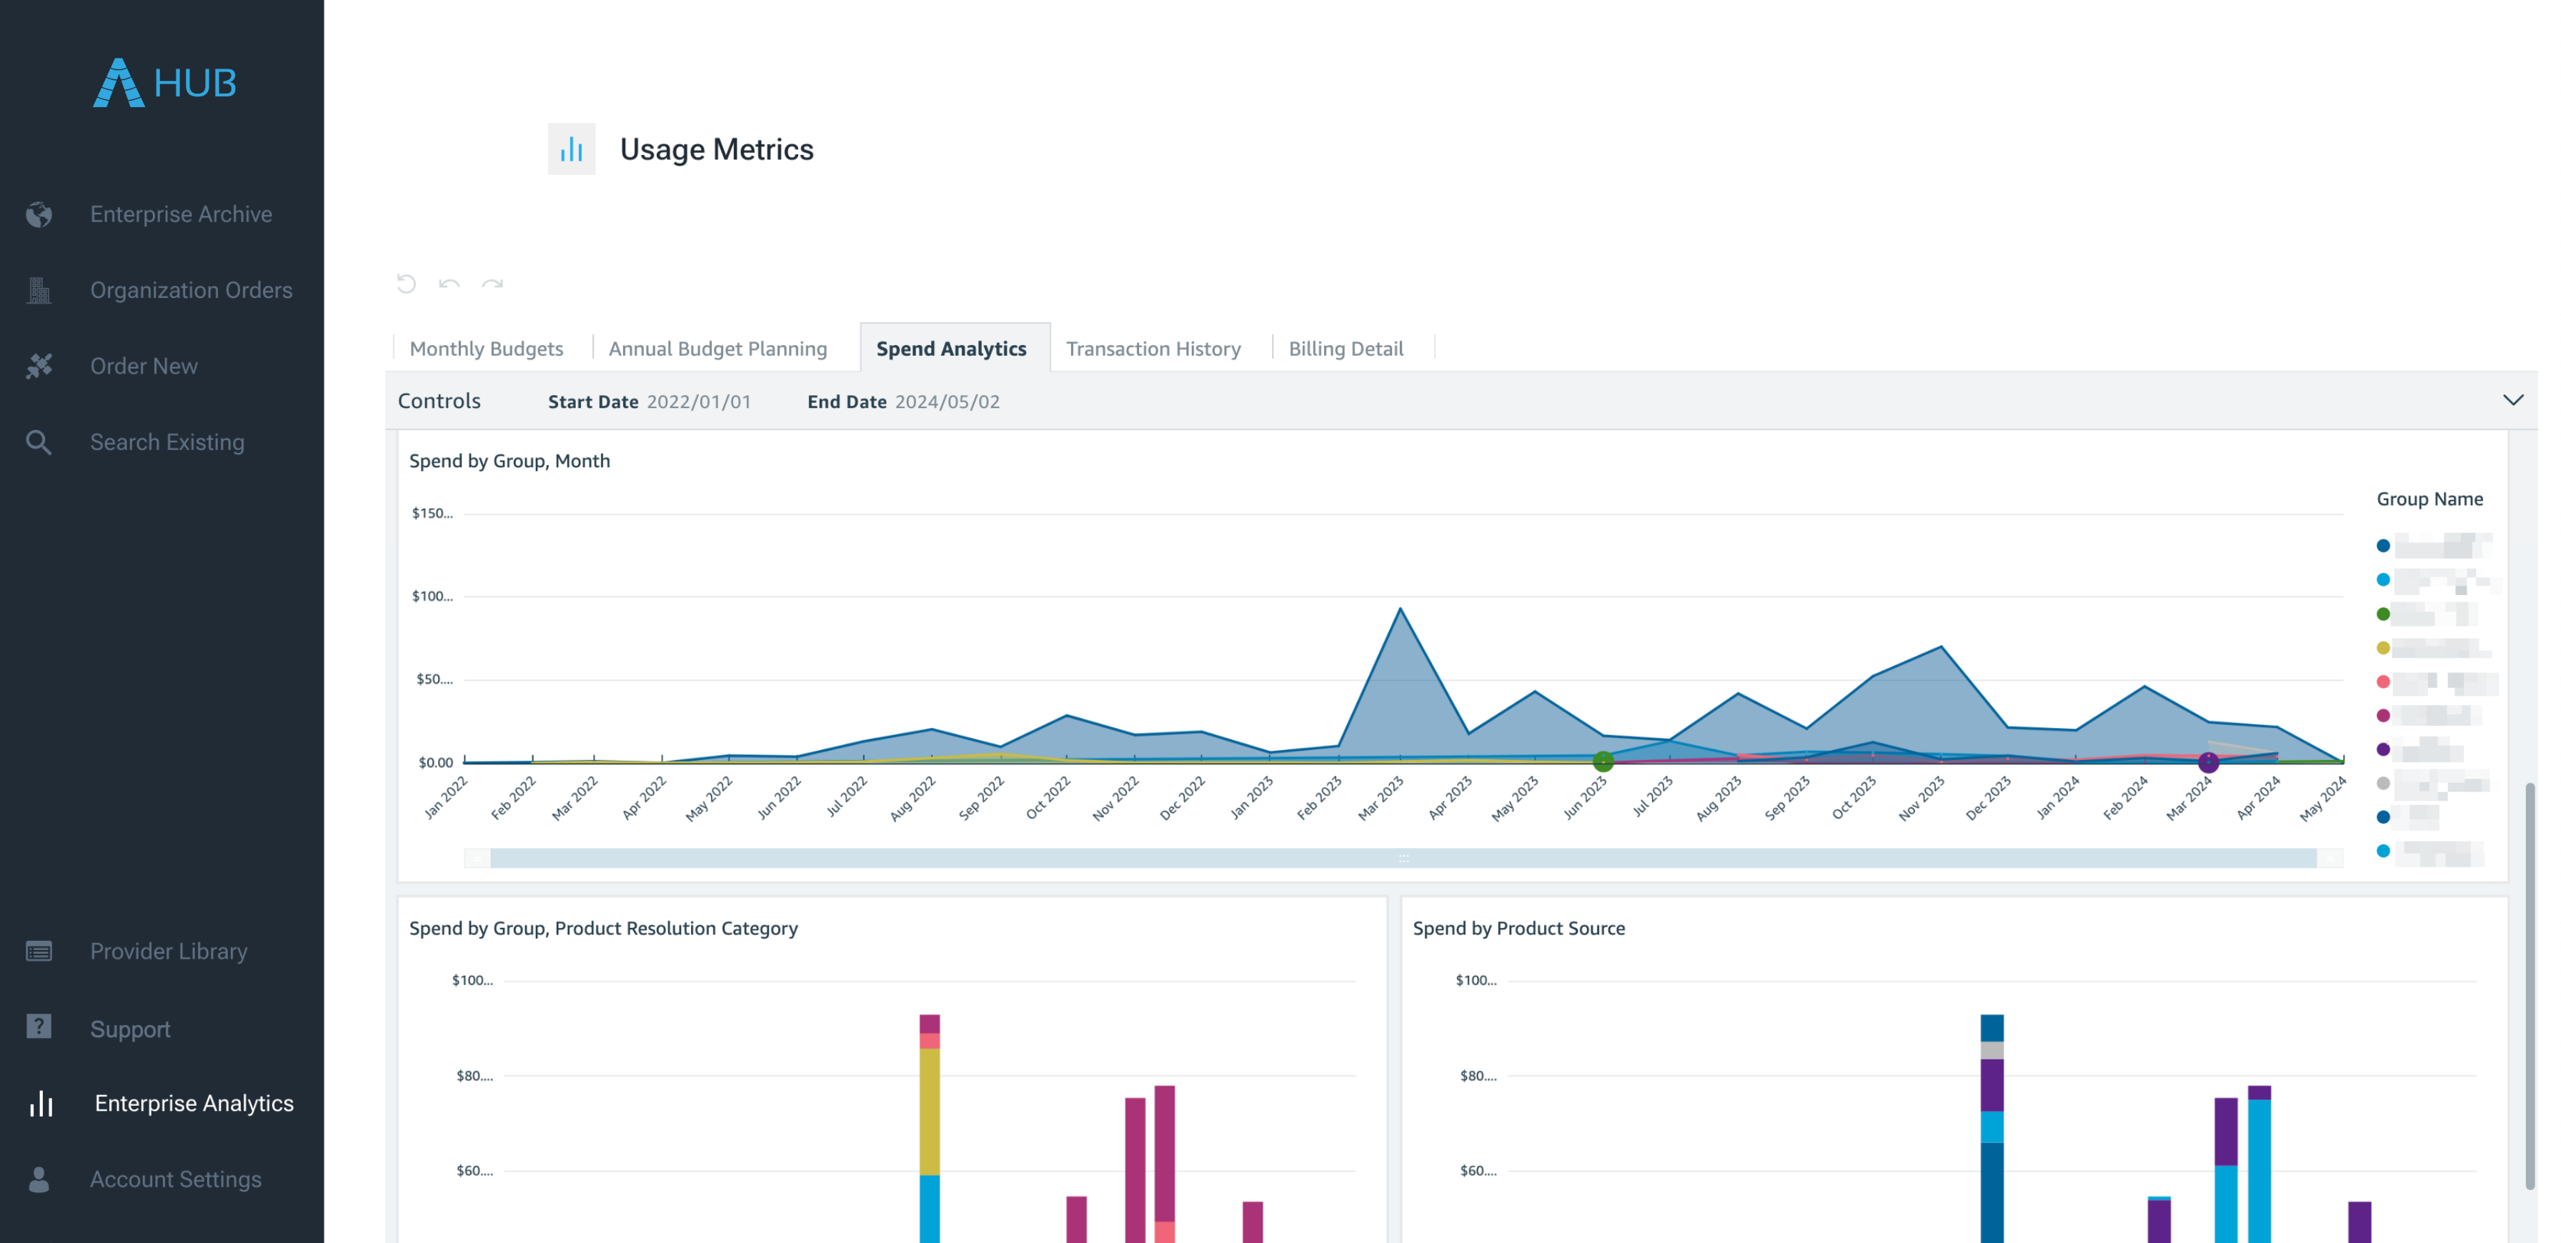Click the Support question mark icon
Viewport: 2561px width, 1243px height.
38,1027
